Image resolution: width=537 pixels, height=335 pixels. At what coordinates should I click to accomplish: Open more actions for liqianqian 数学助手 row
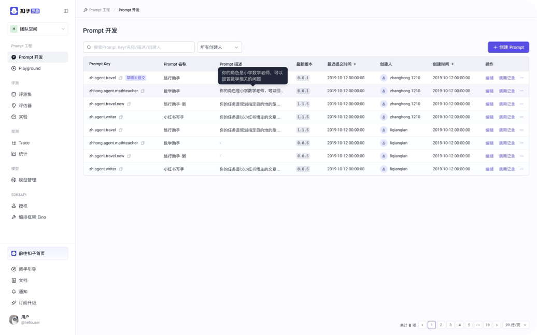click(x=521, y=143)
